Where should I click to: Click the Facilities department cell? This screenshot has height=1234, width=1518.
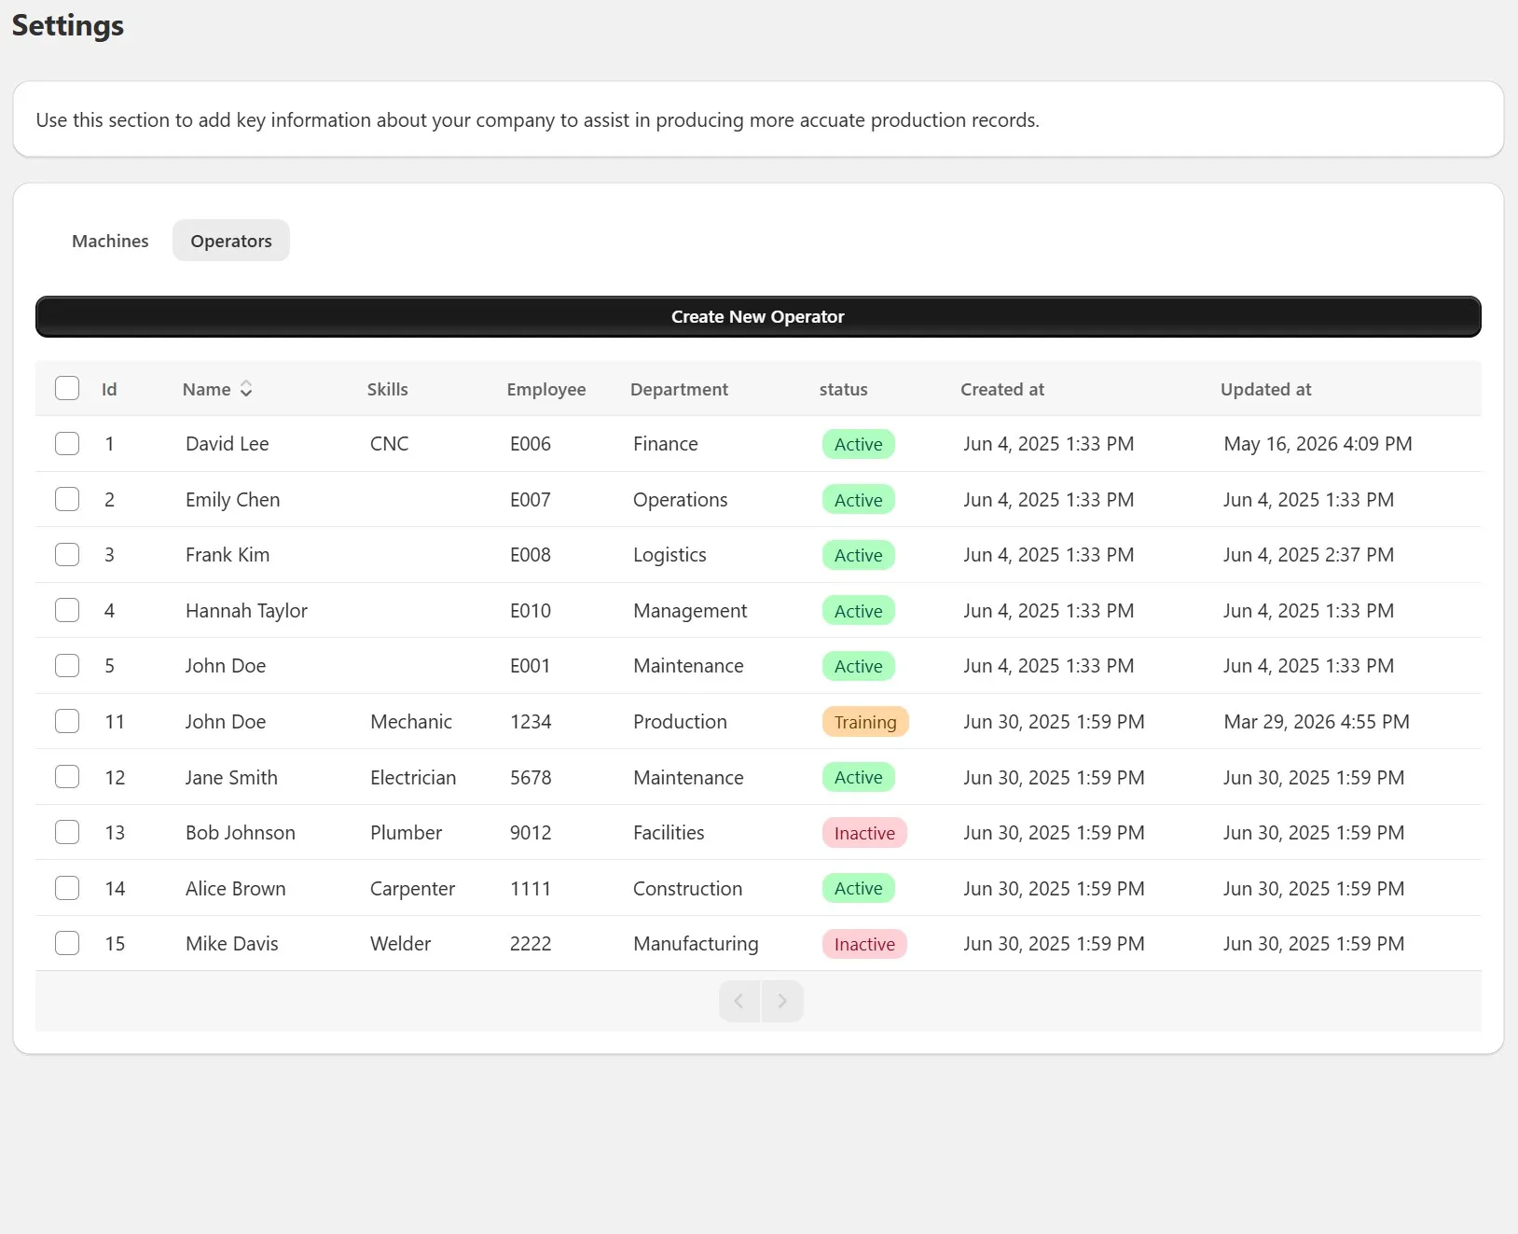click(669, 833)
